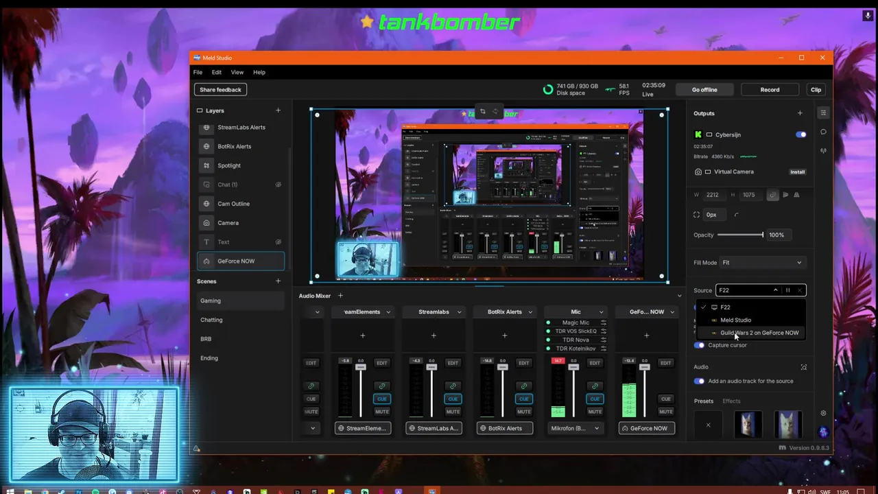Screen dimensions: 878x494
Task: Open the properties sliders side tab
Action: pos(824,113)
